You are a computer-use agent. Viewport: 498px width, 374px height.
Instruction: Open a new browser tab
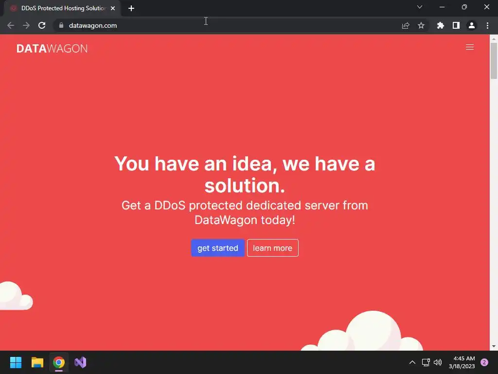131,8
